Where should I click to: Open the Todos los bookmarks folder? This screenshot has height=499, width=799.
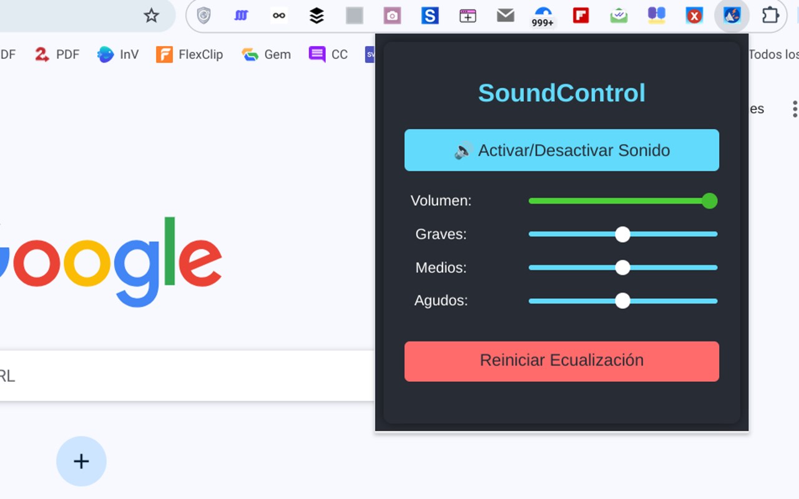pos(773,54)
